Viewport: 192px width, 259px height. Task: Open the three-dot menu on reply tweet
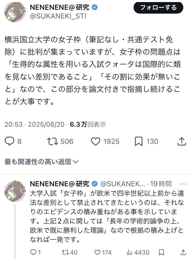pyautogui.click(x=183, y=184)
